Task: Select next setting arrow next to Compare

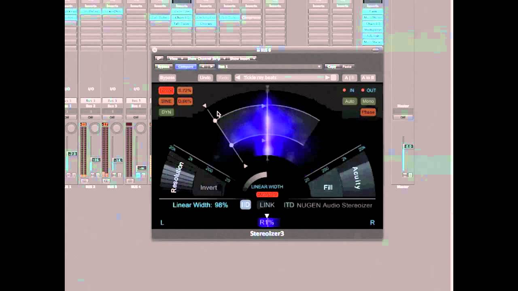Action: (211, 66)
